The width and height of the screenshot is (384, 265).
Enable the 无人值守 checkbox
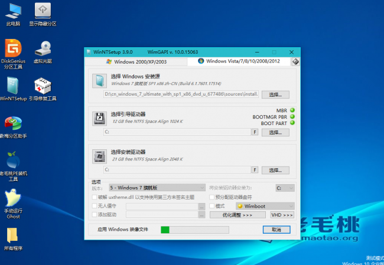point(95,205)
